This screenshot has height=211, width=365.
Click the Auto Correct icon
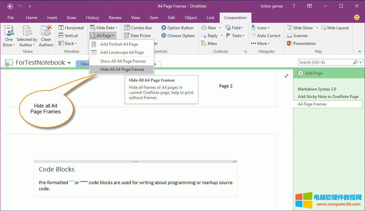(x=253, y=36)
